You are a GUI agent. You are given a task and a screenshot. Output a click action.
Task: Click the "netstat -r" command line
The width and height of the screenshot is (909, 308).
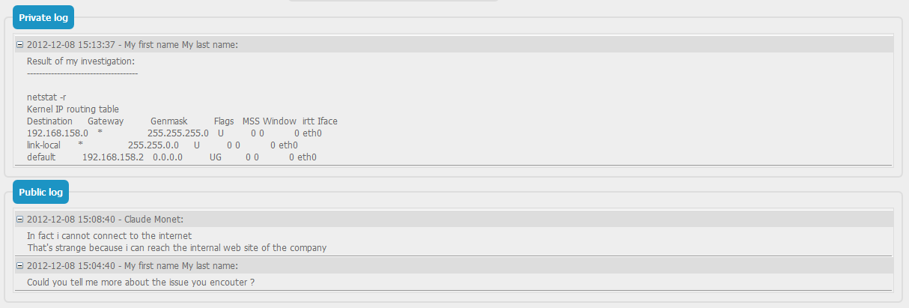[x=46, y=97]
